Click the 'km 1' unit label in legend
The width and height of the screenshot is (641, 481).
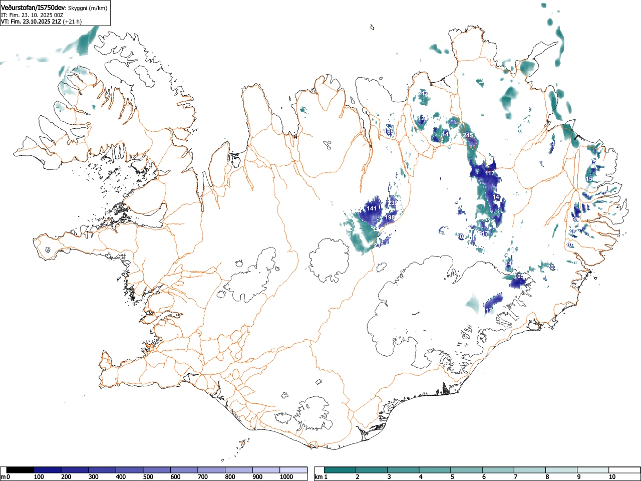tap(321, 477)
